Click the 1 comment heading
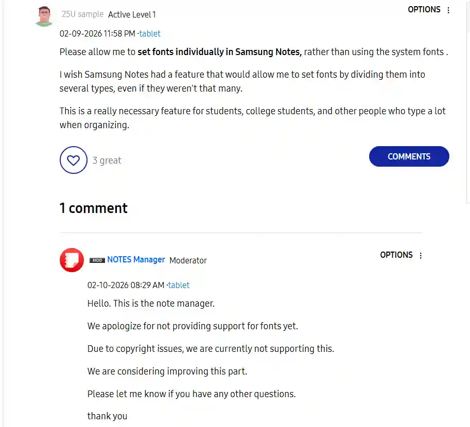This screenshot has height=427, width=470. tap(94, 208)
